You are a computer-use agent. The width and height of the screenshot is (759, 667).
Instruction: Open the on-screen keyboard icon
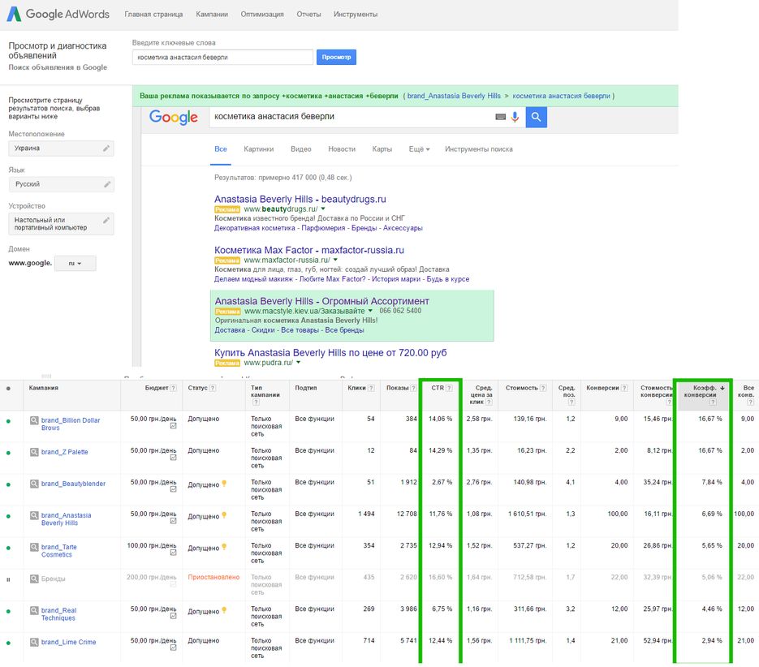click(x=501, y=117)
